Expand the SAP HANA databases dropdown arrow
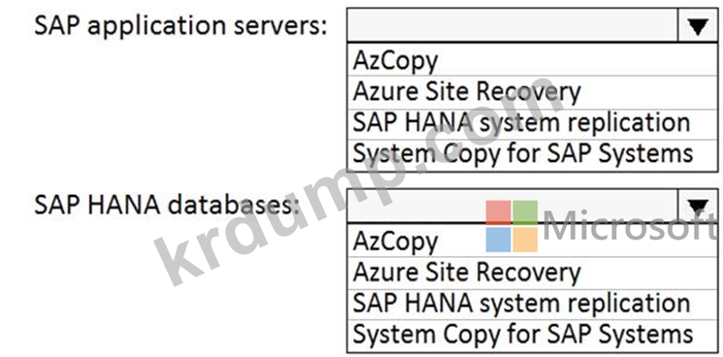This screenshot has height=357, width=723. click(x=697, y=207)
